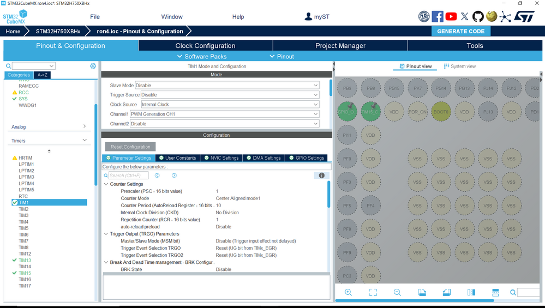Go to previous parameter search result
Screen dimensions: 545x308
pyautogui.click(x=157, y=176)
